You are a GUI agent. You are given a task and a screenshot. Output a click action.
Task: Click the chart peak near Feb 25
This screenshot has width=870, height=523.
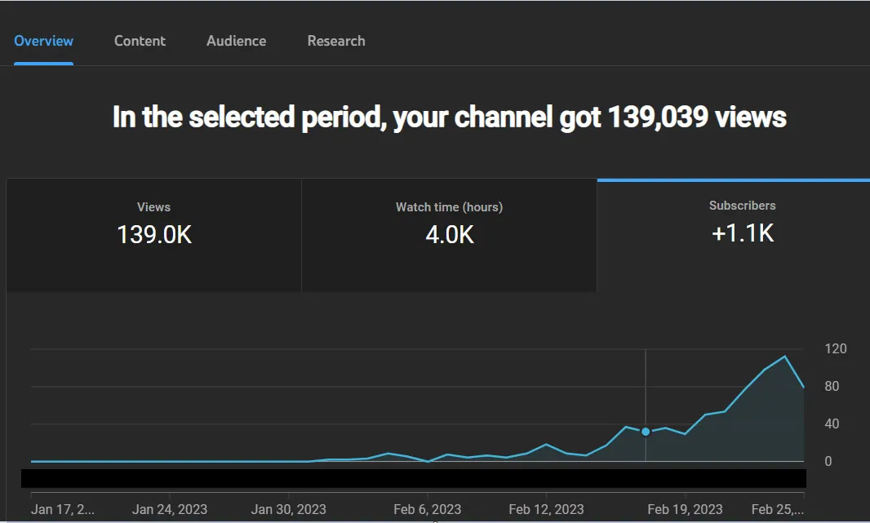[784, 357]
